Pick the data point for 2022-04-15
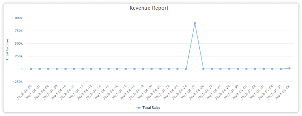The width and height of the screenshot is (302, 116). click(x=109, y=69)
